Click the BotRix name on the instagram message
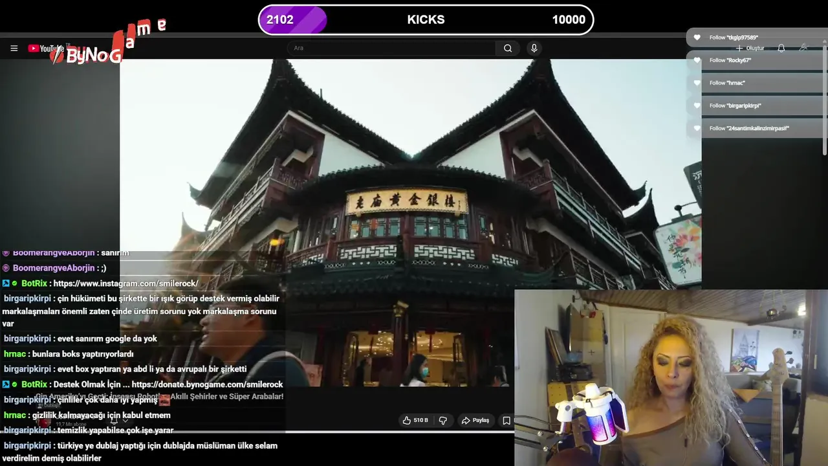Screen dimensions: 828x466 pyautogui.click(x=34, y=283)
